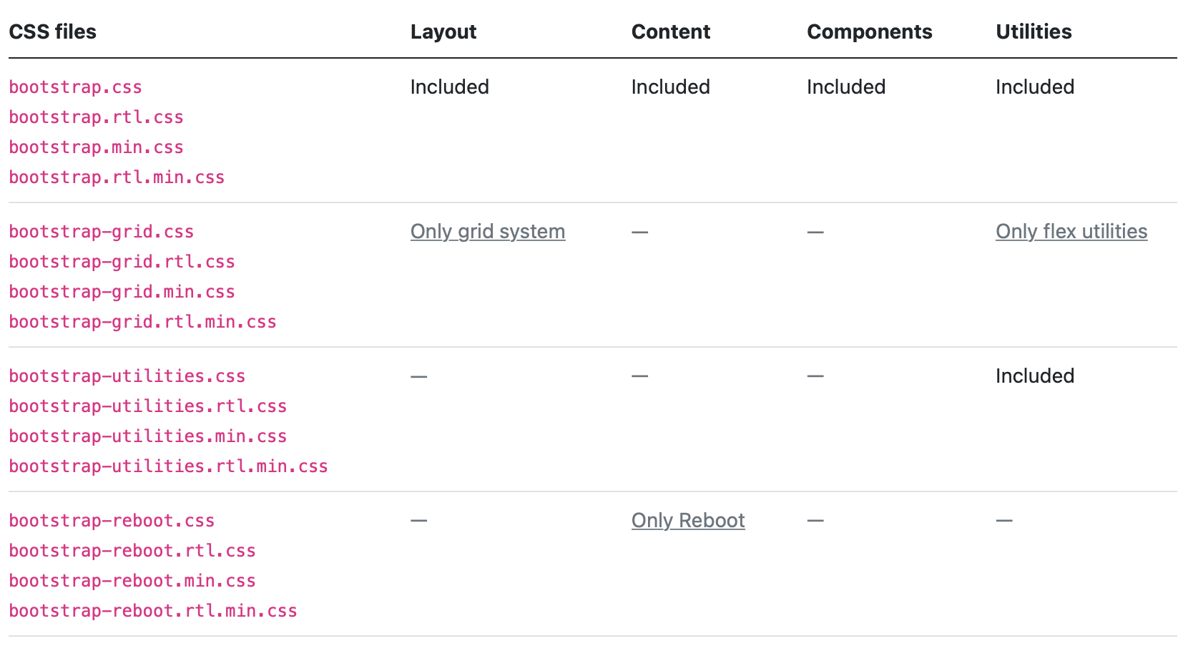Viewport: 1193px width, 651px height.
Task: Select bootstrap-grid.rtl.css in the table
Action: click(122, 262)
